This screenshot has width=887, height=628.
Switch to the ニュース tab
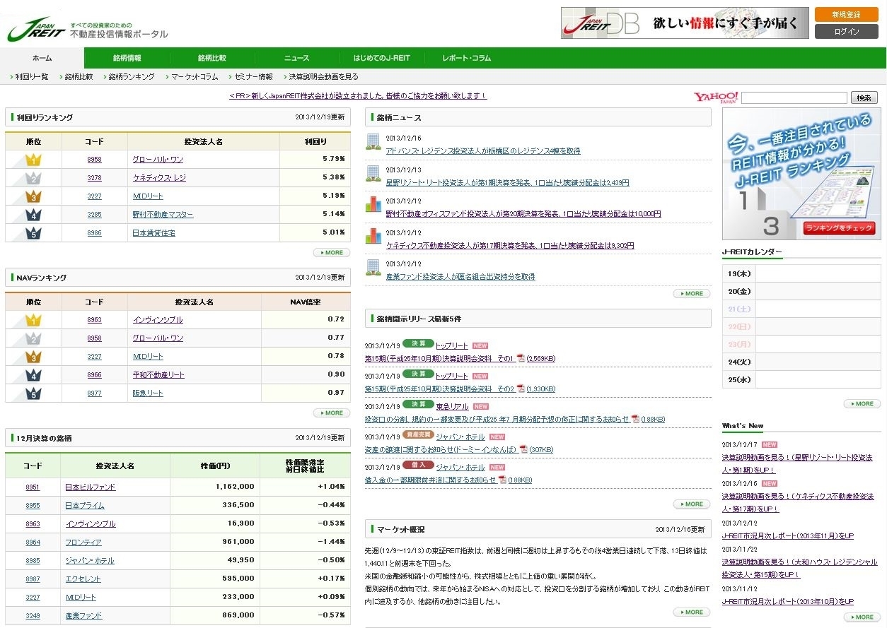pyautogui.click(x=296, y=58)
